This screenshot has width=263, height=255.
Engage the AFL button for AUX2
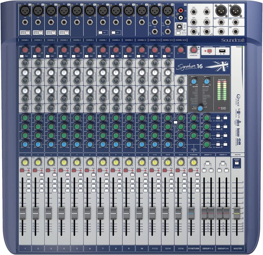[x=225, y=126]
